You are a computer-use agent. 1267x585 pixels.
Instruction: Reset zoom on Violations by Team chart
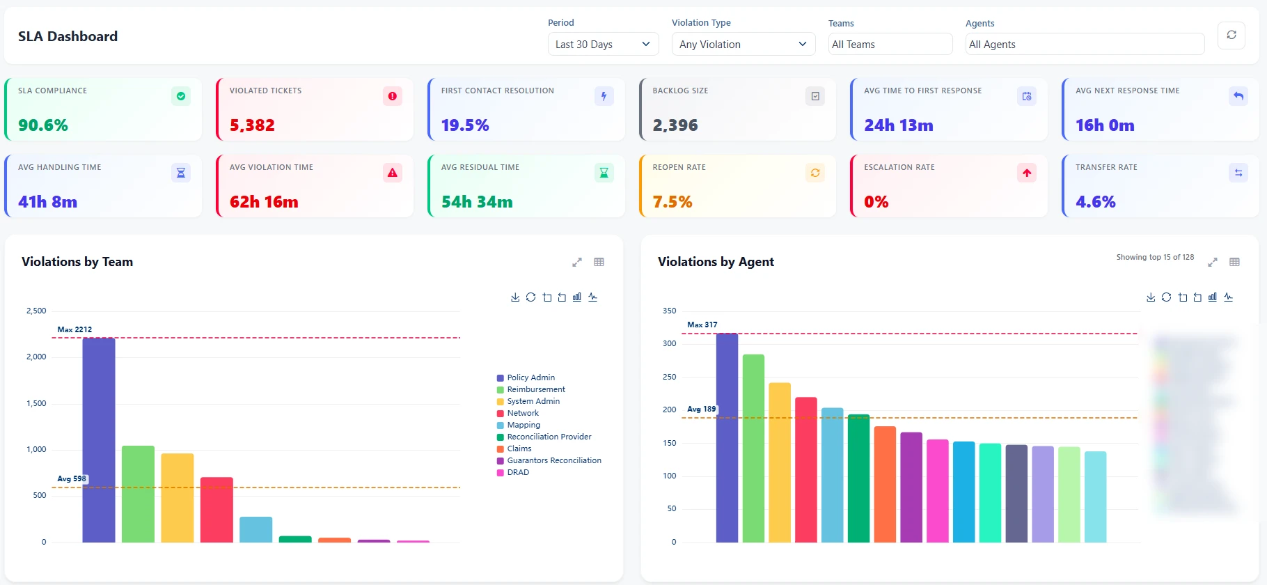[562, 297]
